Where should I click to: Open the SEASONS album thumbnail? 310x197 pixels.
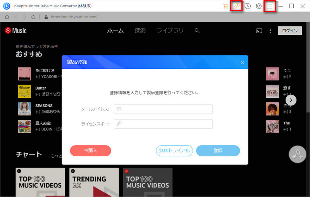click(24, 109)
